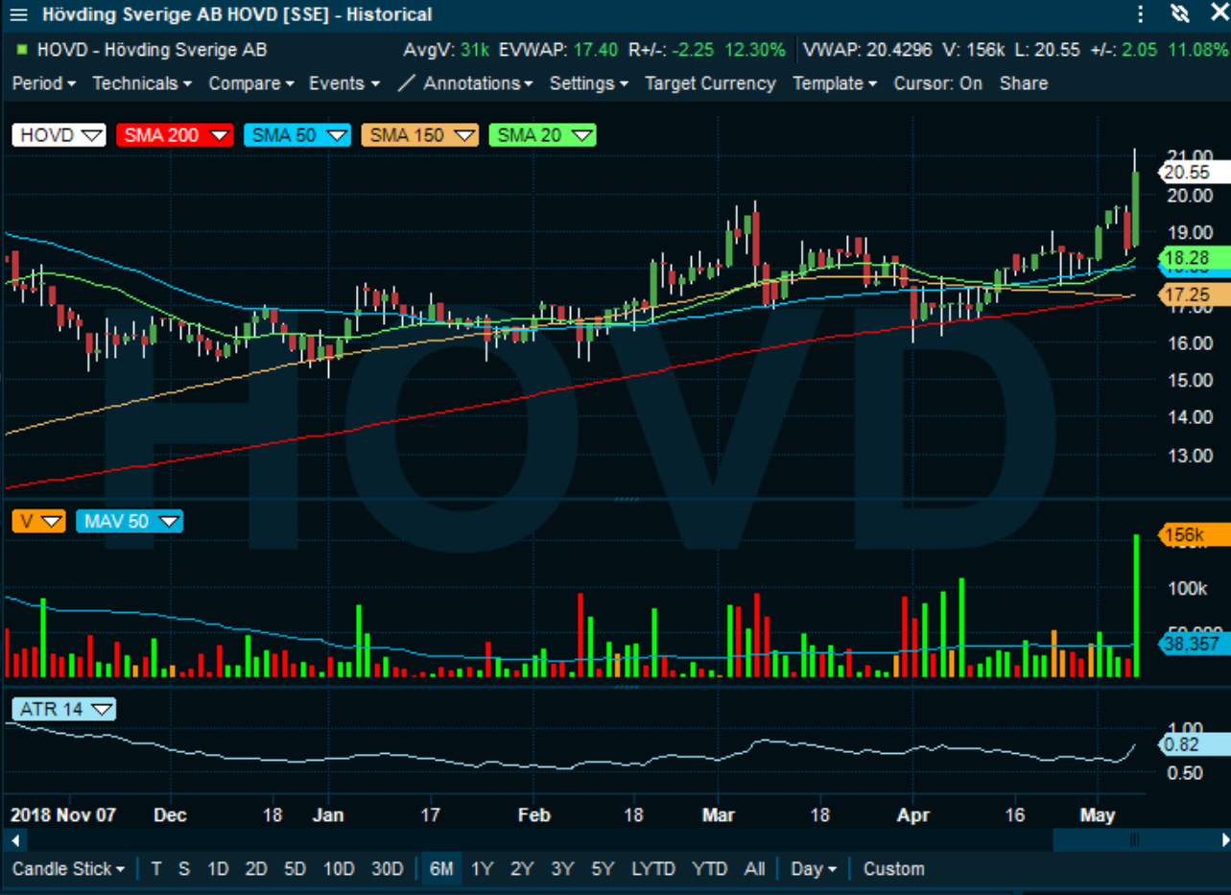The height and width of the screenshot is (895, 1231).
Task: Click the Custom range button
Action: point(893,869)
